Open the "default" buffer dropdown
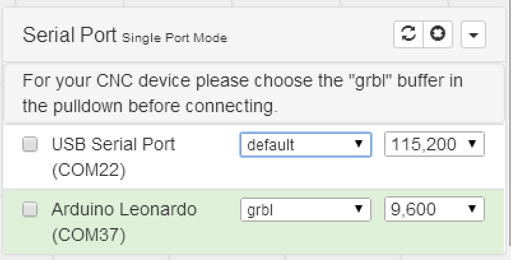The image size is (511, 260). tap(305, 145)
